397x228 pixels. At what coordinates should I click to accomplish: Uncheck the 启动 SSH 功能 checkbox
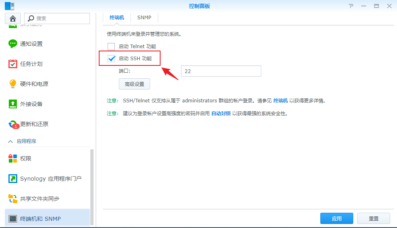pyautogui.click(x=112, y=59)
